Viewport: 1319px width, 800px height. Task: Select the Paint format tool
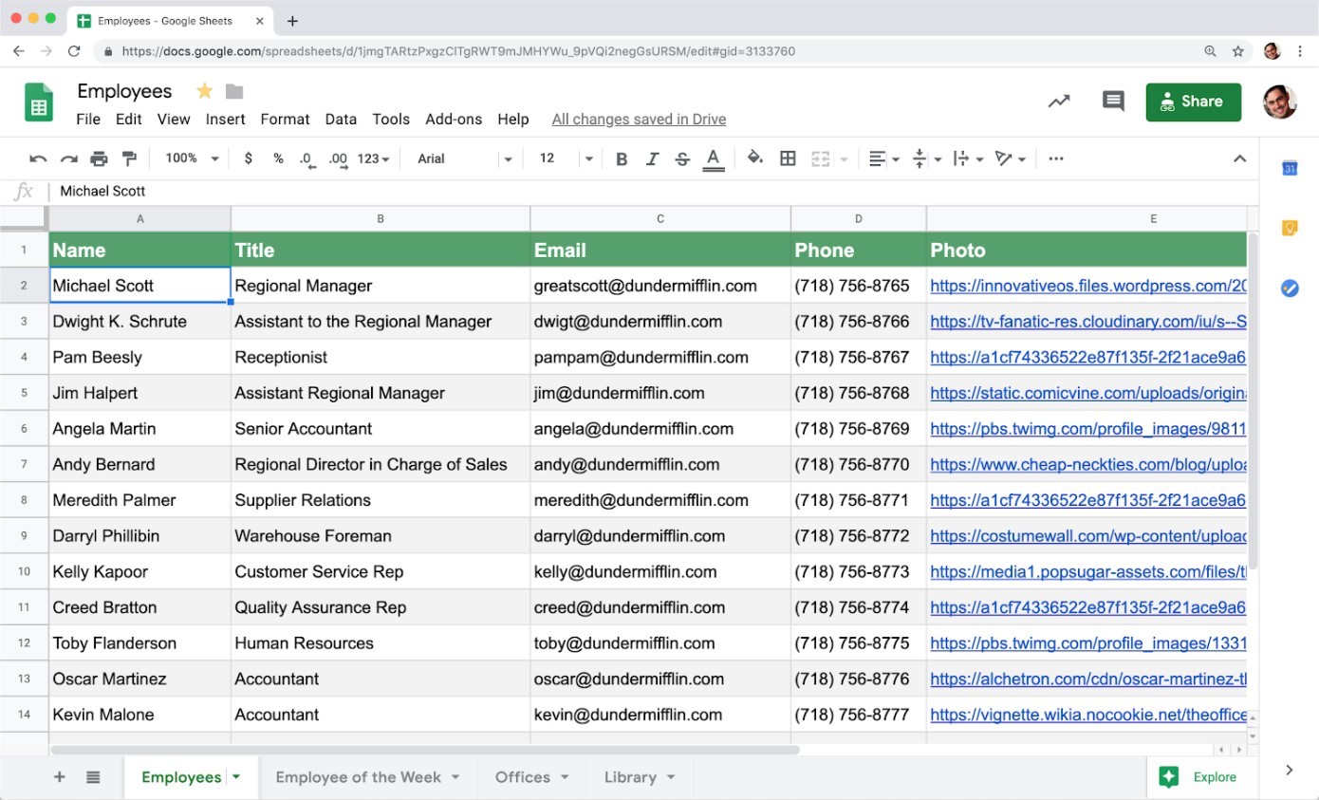129,158
